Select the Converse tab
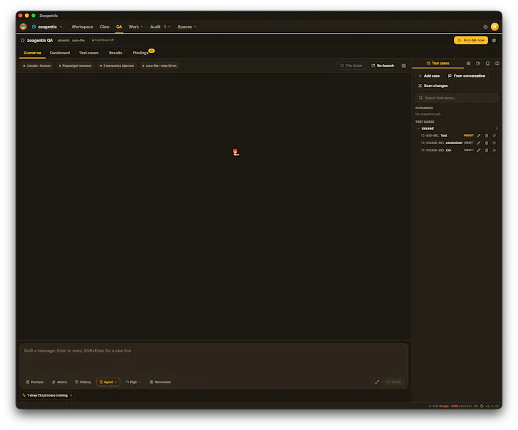Viewport: 518px width, 430px height. tap(32, 53)
